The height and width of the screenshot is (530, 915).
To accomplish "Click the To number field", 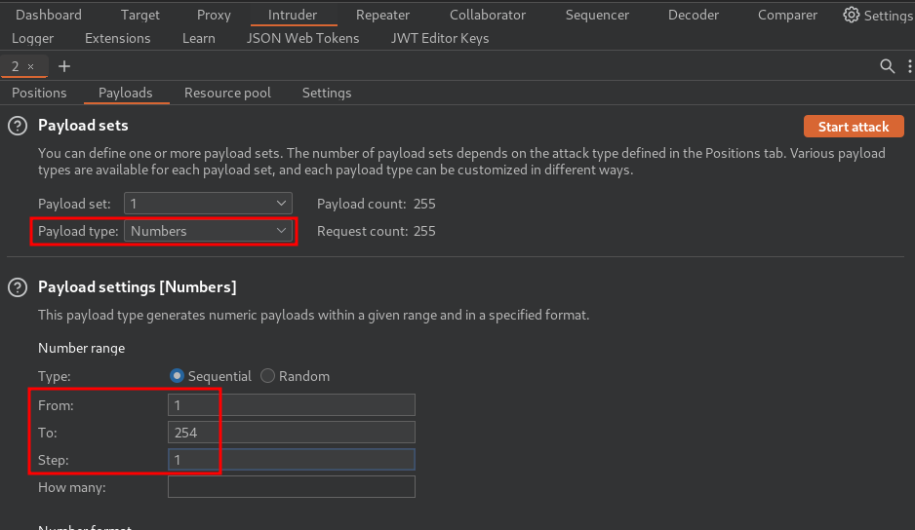I will pos(292,432).
